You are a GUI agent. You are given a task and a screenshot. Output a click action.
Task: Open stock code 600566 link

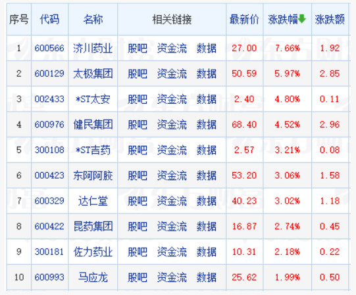[x=49, y=48]
